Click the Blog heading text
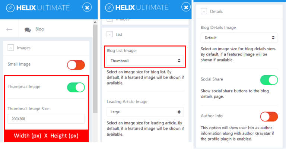This screenshot has width=286, height=152. [x=39, y=29]
